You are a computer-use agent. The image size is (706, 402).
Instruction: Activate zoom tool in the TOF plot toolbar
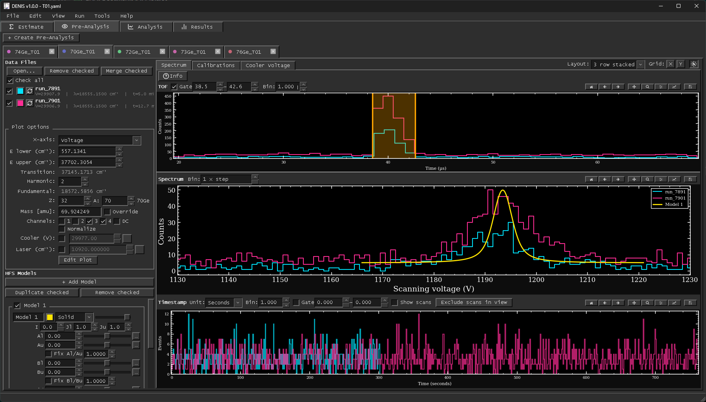click(x=648, y=87)
